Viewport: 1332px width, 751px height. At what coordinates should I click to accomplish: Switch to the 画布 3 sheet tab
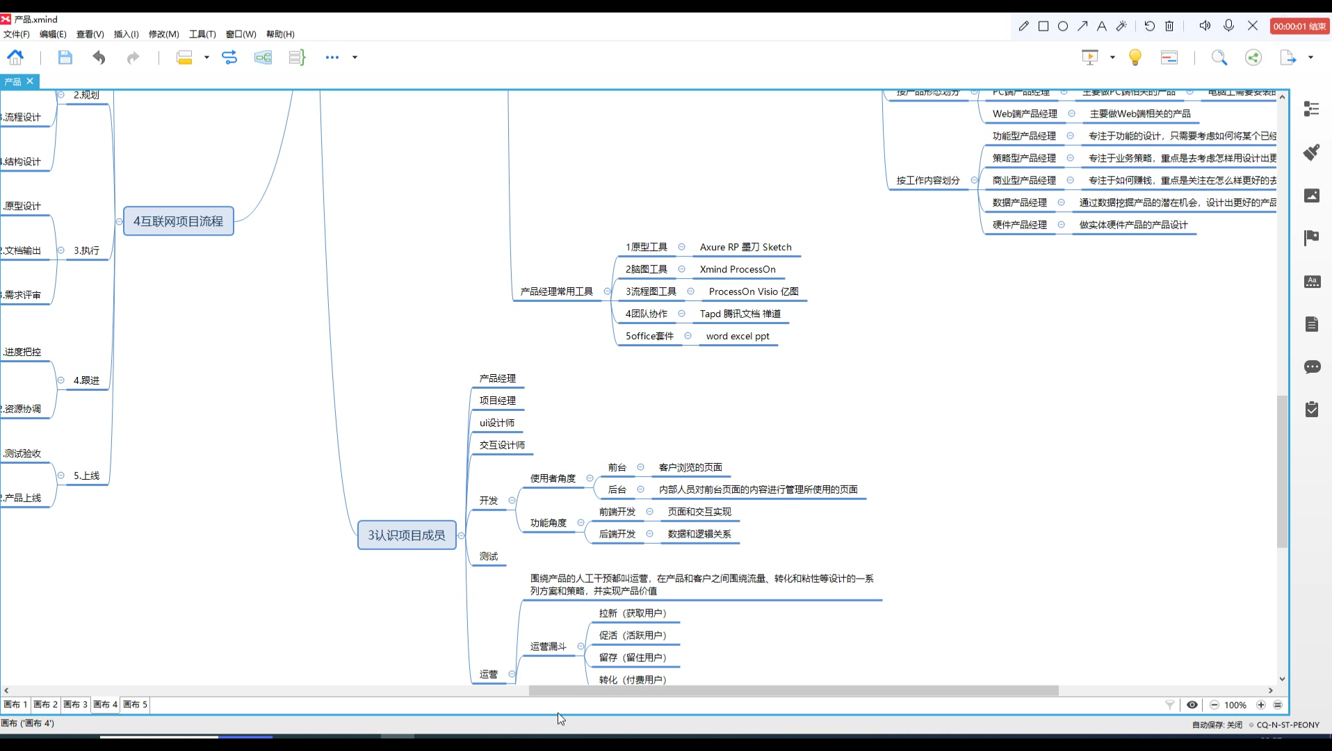click(x=75, y=704)
